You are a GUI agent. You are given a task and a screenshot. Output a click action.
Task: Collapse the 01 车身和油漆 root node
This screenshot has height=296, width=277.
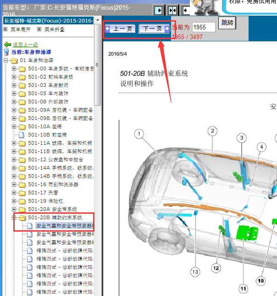(x=6, y=60)
